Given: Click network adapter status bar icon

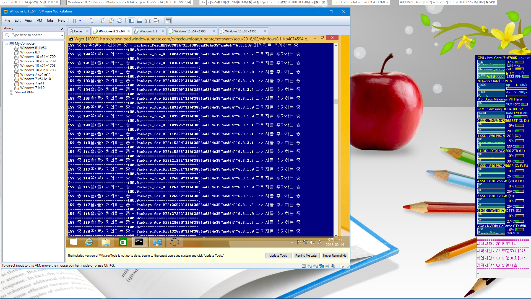Looking at the screenshot, I should click(321, 266).
